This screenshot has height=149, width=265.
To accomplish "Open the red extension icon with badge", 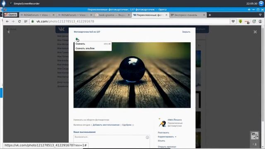I will 247,22.
